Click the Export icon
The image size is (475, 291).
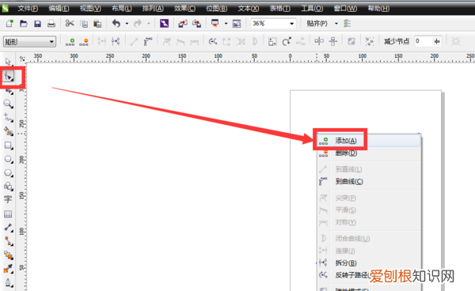pos(196,23)
